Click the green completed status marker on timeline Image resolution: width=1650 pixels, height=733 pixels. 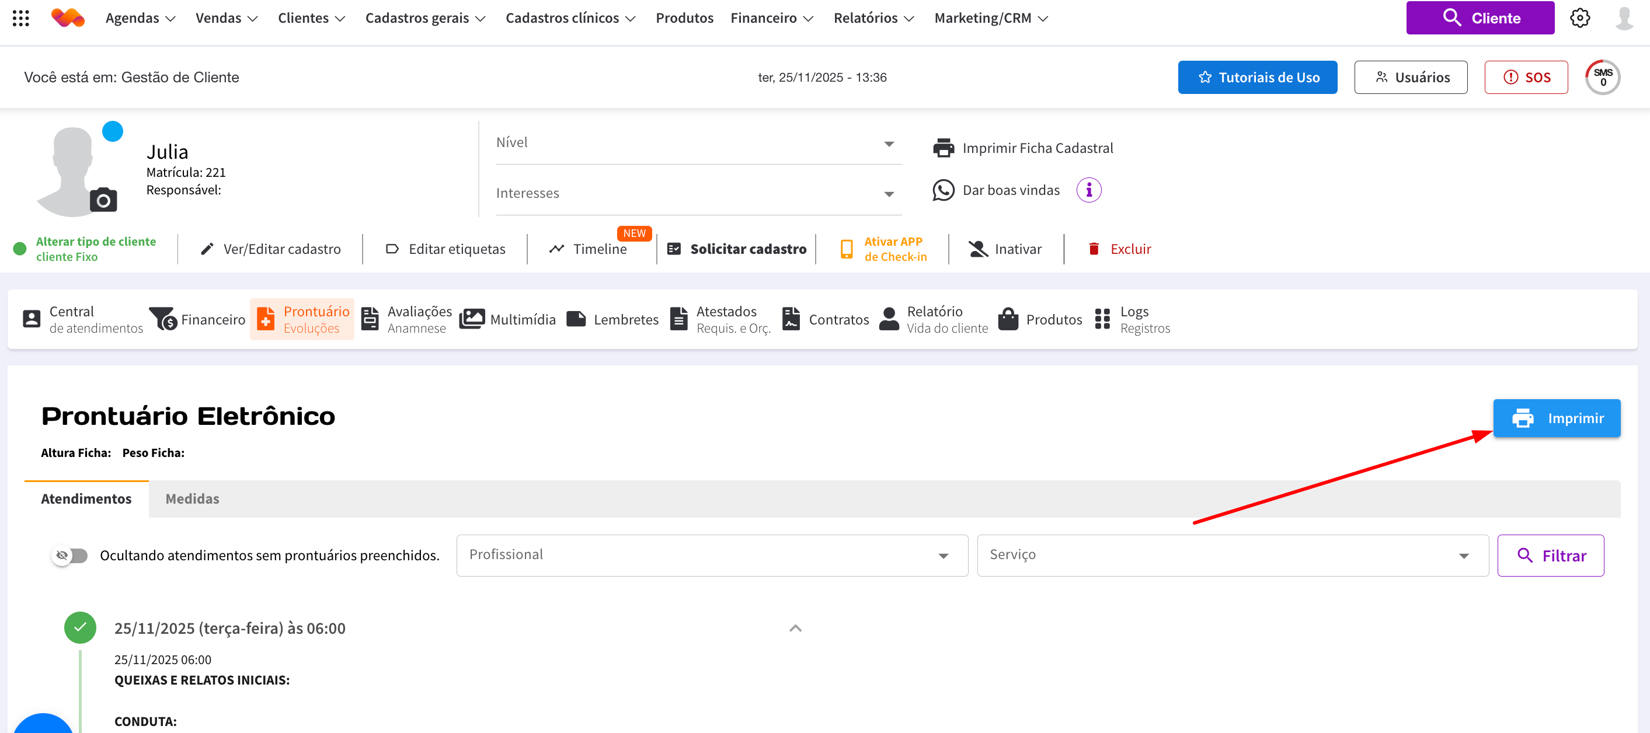[x=80, y=628]
